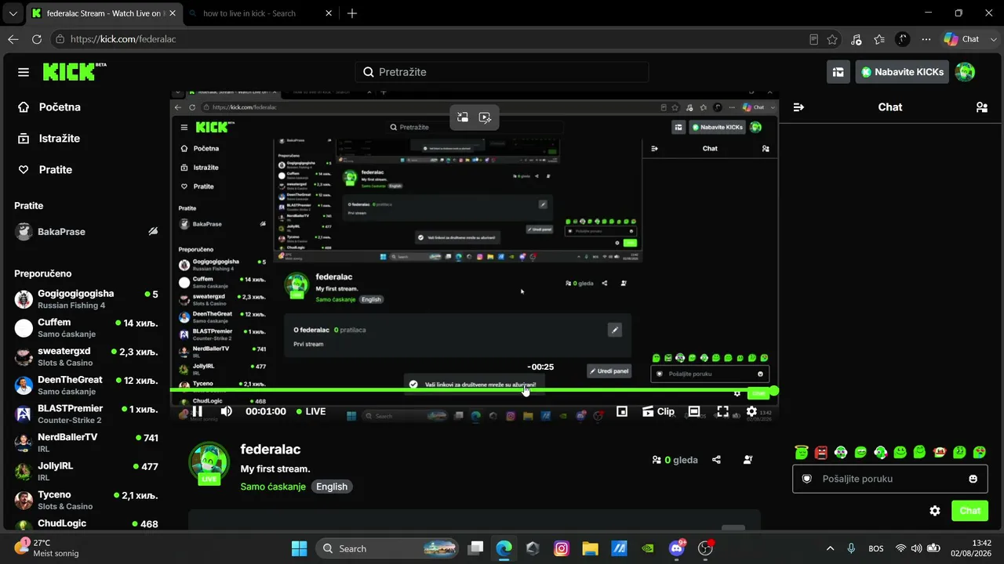Open the Kick sidebar hamburger menu
1004x564 pixels.
[x=24, y=72]
